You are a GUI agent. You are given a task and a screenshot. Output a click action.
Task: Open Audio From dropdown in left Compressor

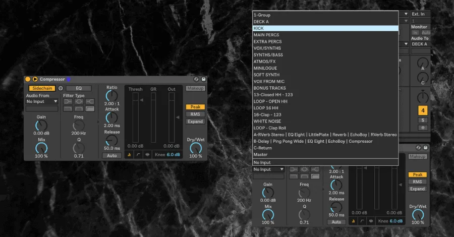pos(42,101)
